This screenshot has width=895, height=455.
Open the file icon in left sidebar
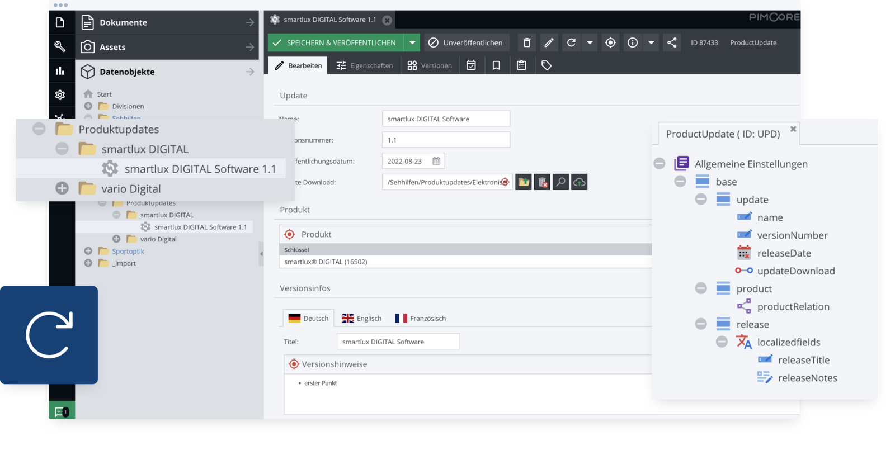(x=60, y=22)
